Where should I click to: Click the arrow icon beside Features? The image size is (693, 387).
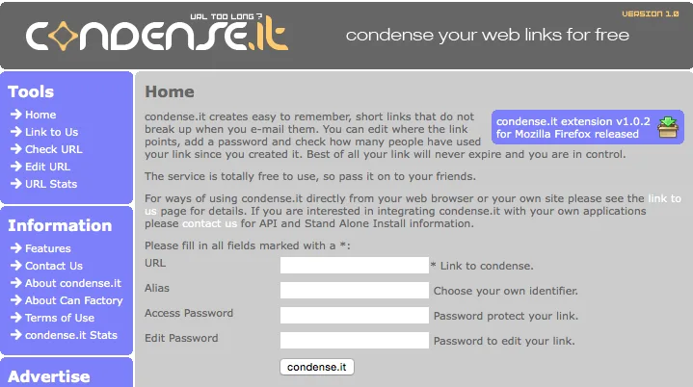tap(16, 248)
